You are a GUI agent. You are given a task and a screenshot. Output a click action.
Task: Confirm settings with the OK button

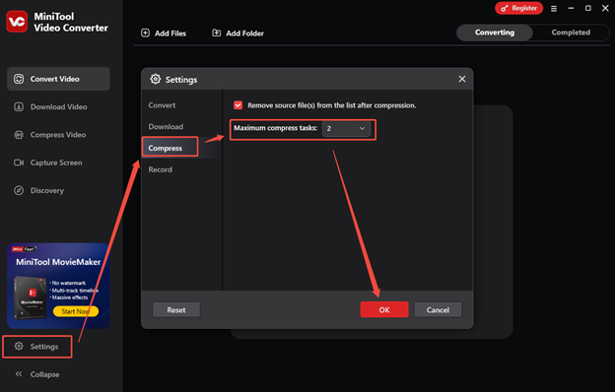tap(384, 309)
